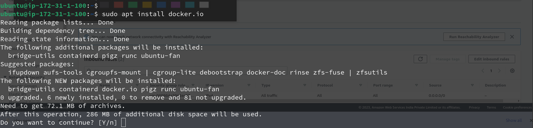Screen dimensions: 533x128
Task: Select the red terminal color swatch
Action: pos(118,5)
